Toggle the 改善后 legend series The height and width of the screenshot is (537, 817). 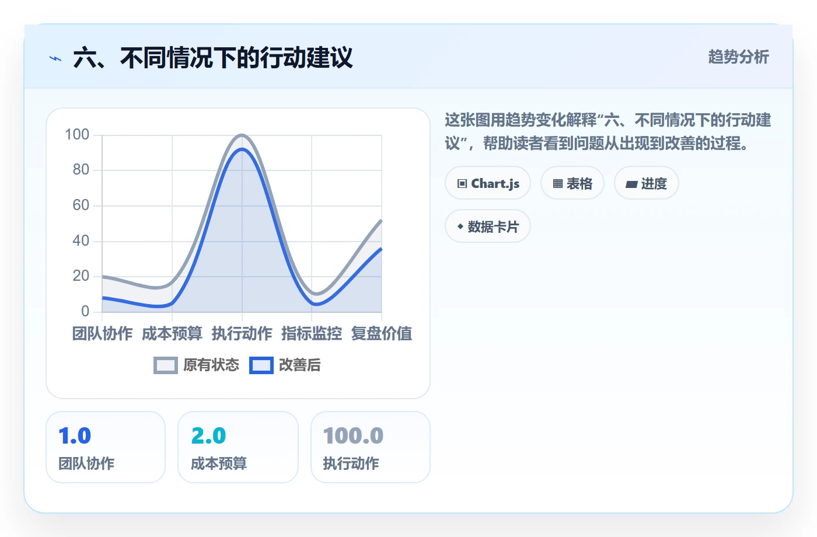click(285, 365)
